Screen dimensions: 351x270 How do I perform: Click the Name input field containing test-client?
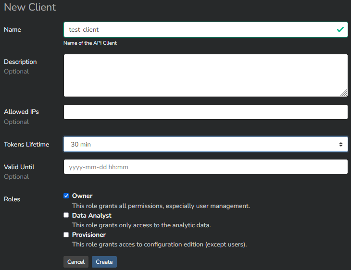205,29
